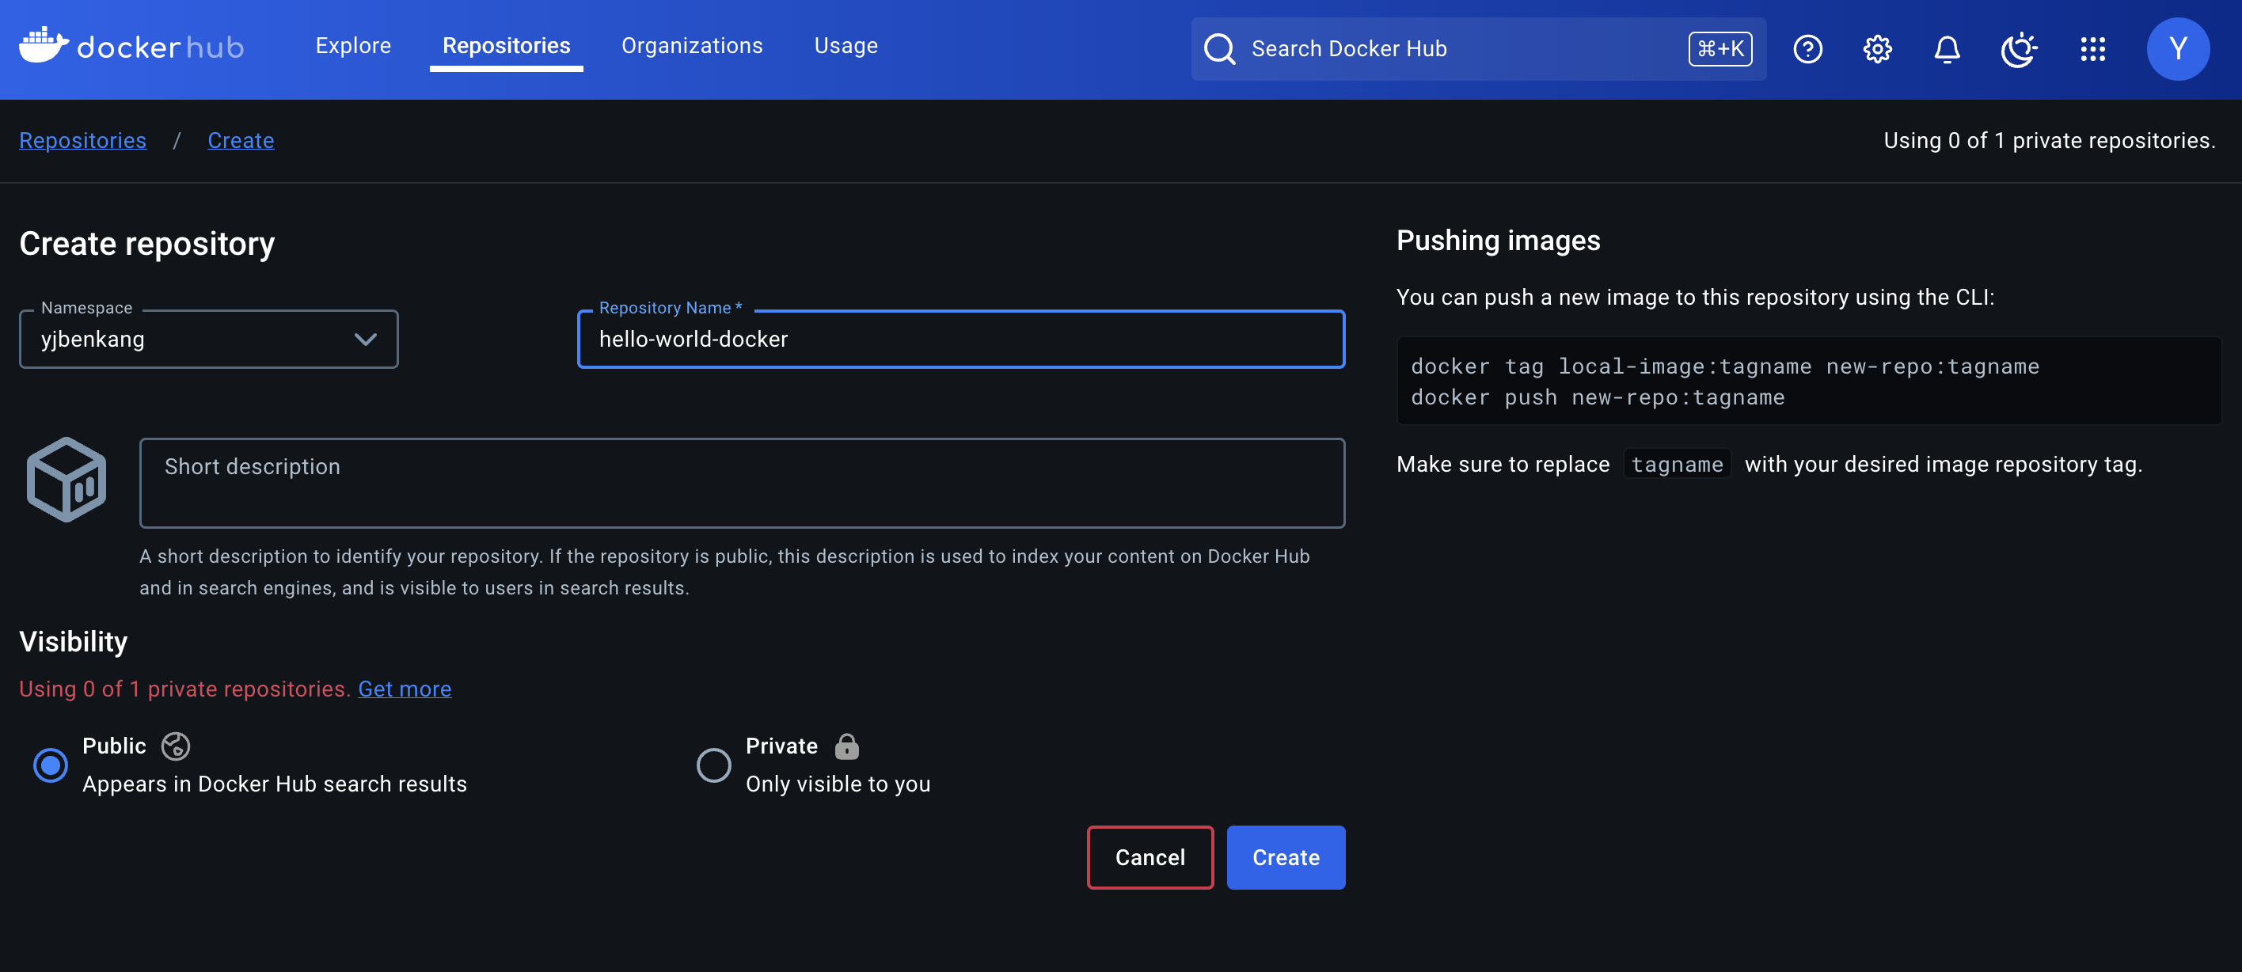The width and height of the screenshot is (2242, 972).
Task: Go to the Usage tab
Action: coord(845,45)
